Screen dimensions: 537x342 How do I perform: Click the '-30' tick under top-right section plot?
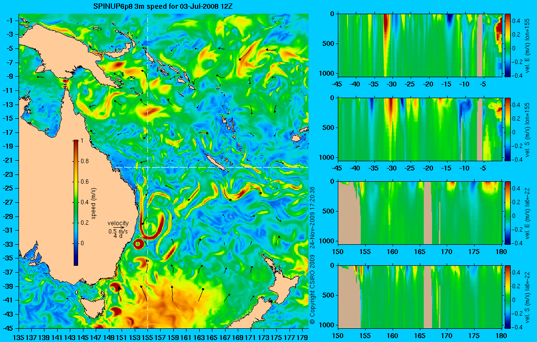click(392, 84)
